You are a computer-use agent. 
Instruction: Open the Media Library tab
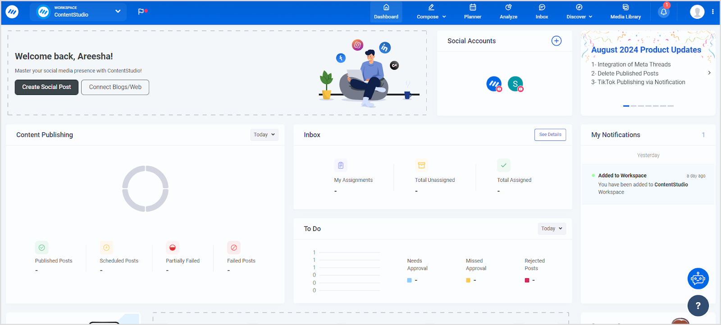tap(625, 12)
